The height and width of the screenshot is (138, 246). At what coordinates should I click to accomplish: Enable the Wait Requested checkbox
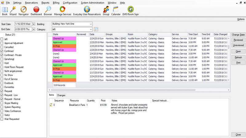2,119
